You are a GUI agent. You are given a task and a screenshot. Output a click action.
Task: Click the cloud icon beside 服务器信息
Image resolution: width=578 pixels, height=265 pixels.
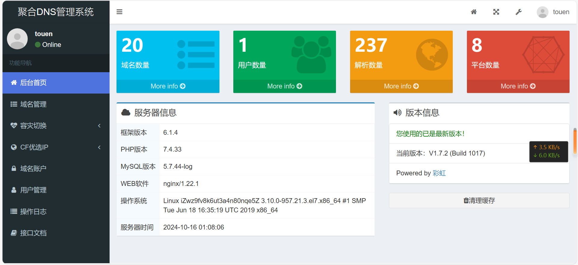pos(126,112)
